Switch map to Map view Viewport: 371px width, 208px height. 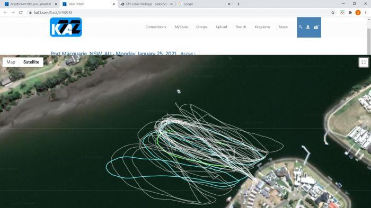tap(11, 62)
